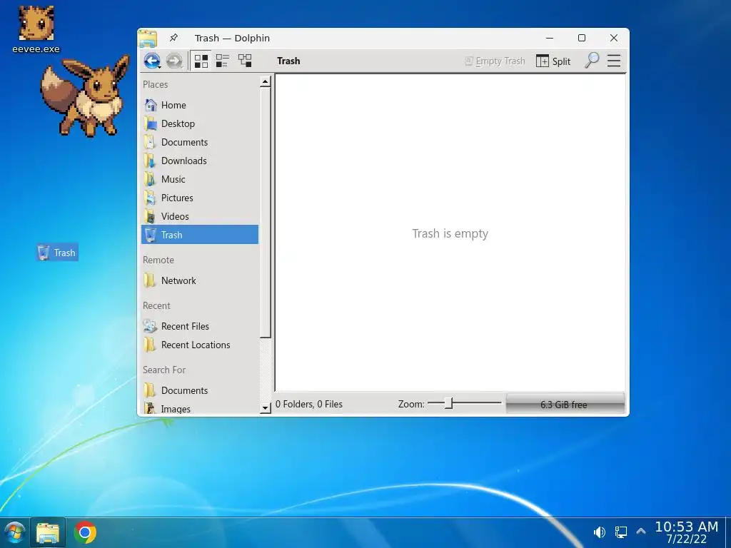Viewport: 731px width, 548px height.
Task: Open Pictures in Places
Action: coord(200,198)
